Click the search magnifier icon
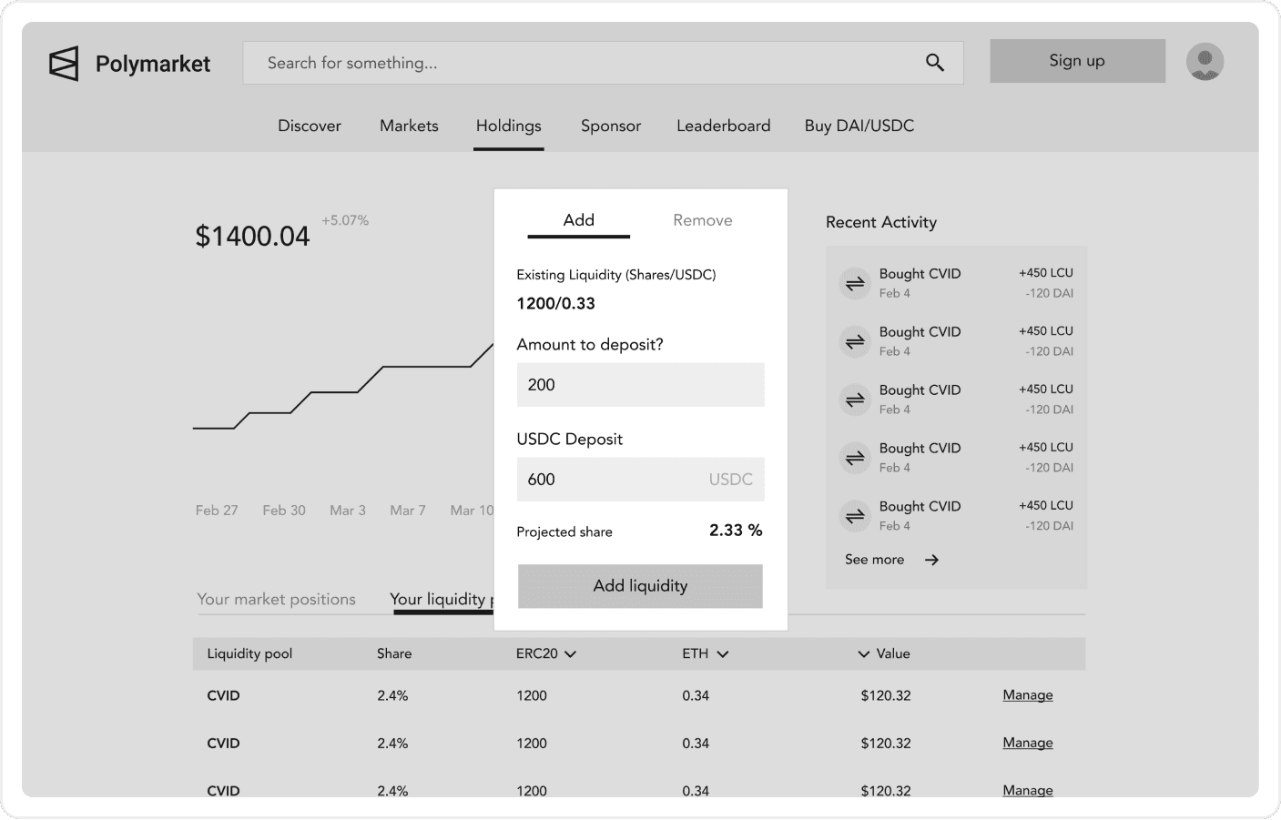This screenshot has height=820, width=1281. (x=935, y=63)
